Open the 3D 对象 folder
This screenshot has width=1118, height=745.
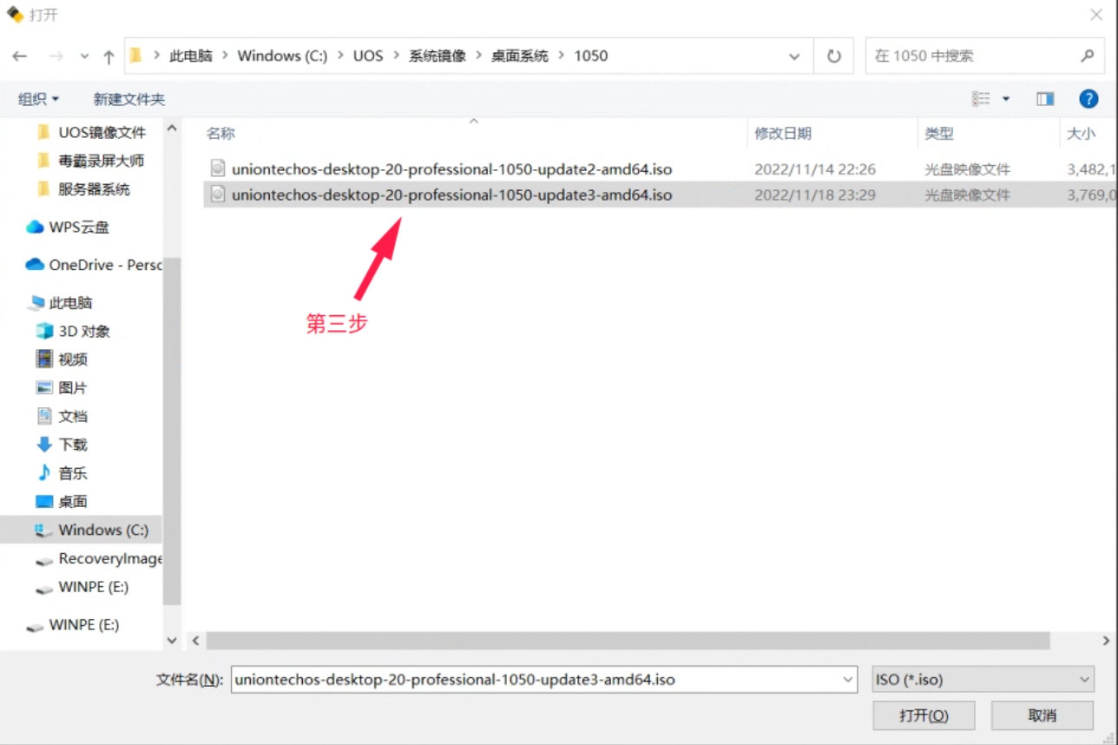click(x=83, y=331)
